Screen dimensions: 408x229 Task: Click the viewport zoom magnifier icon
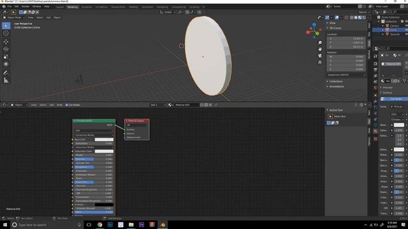coord(320,43)
